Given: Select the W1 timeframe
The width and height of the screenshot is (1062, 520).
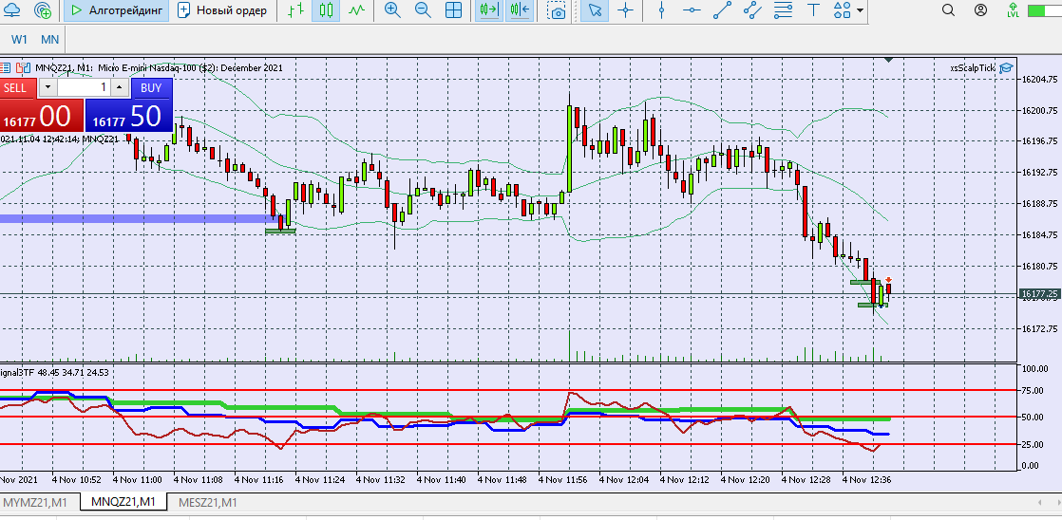Looking at the screenshot, I should point(20,39).
